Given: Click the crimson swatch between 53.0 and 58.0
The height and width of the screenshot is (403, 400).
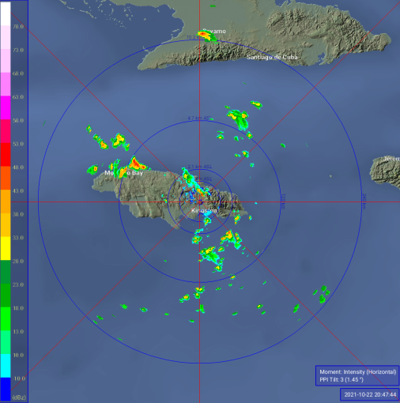Looking at the screenshot, I should (6, 131).
